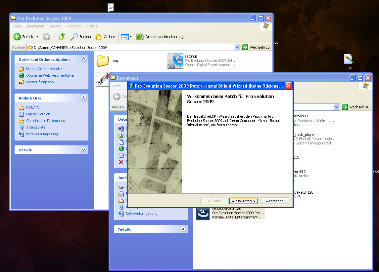Open the Ansichten view mode icon
The width and height of the screenshot is (379, 272).
125,37
